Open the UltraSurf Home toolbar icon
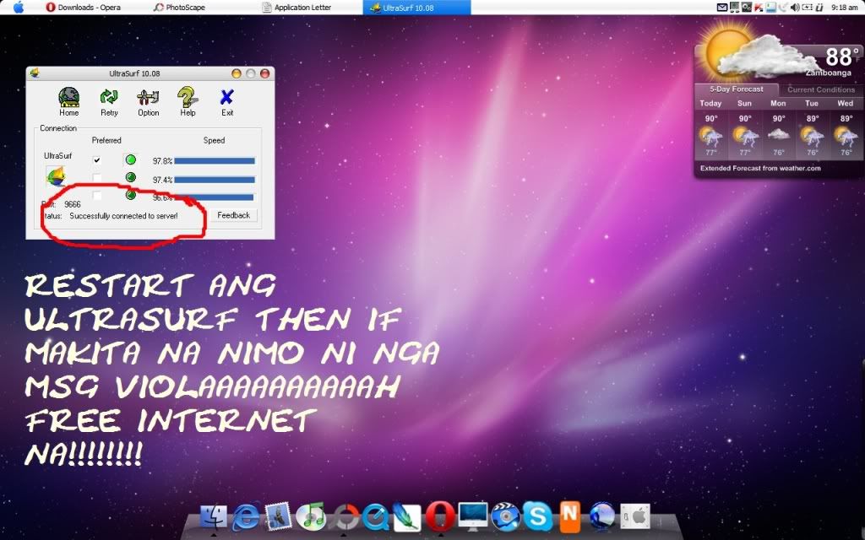Image resolution: width=865 pixels, height=540 pixels. click(x=69, y=97)
